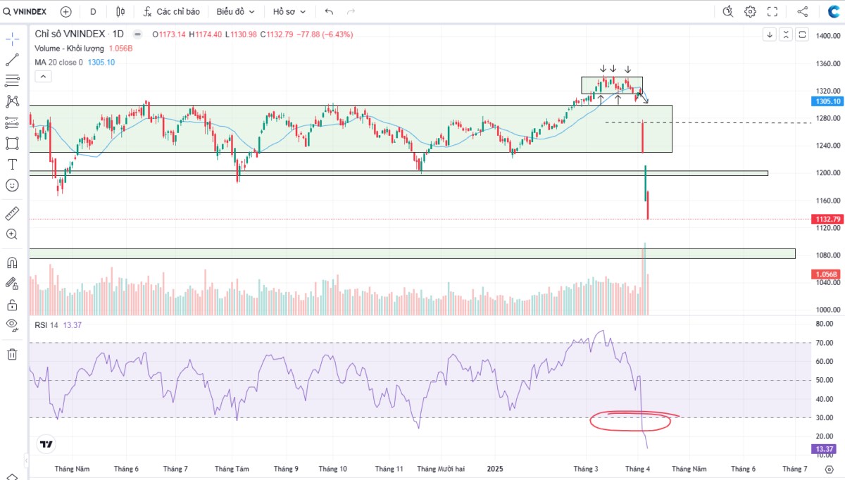
Task: Click the 13.37 RSI axis label
Action: (825, 449)
